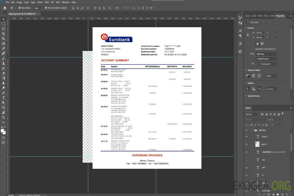Click the align left edges icon
The image size is (294, 196).
click(73, 8)
